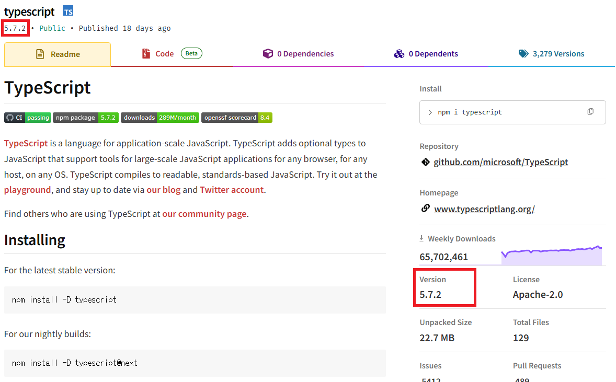Viewport: 616px width, 382px height.
Task: Click the 5.7.2 version under package title
Action: [15, 28]
